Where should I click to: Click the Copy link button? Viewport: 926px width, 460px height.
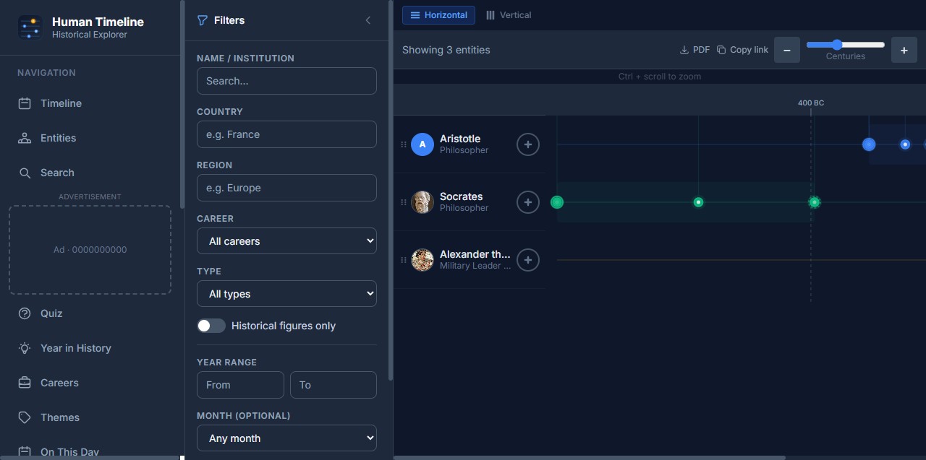[x=742, y=50]
